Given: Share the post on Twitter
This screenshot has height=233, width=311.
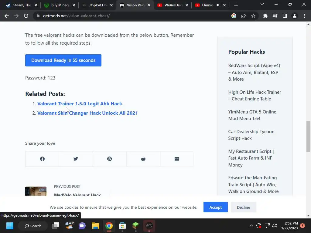Looking at the screenshot, I should 76,159.
